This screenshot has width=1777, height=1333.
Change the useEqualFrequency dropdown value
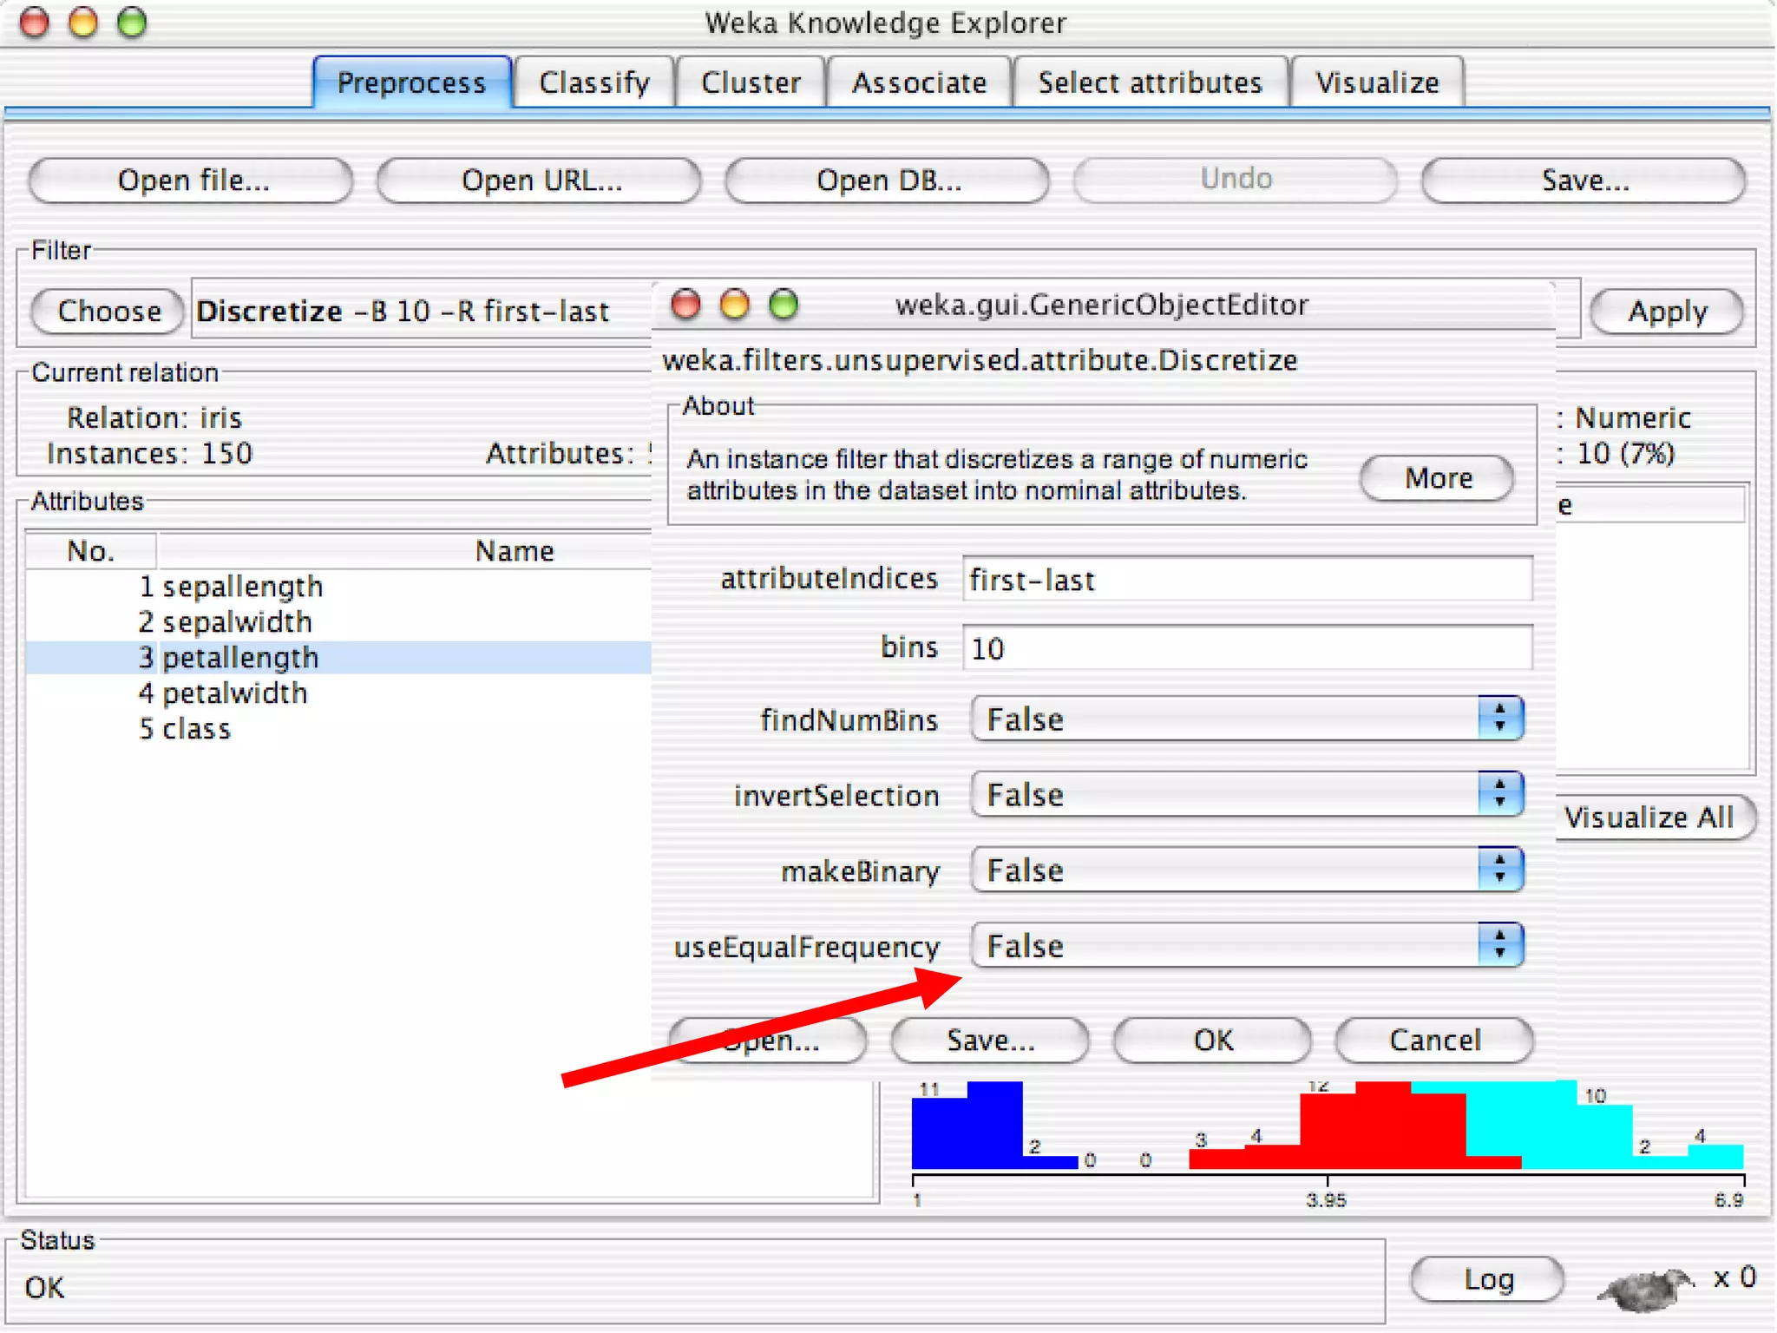click(x=1246, y=945)
